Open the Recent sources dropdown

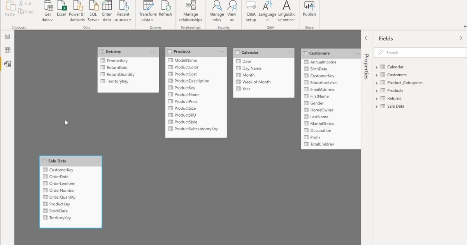123,12
